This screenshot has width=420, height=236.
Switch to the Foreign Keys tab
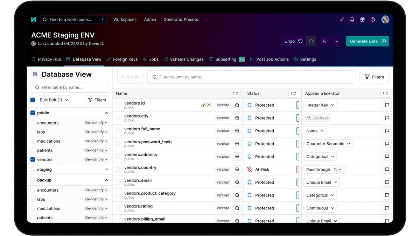pyautogui.click(x=122, y=59)
